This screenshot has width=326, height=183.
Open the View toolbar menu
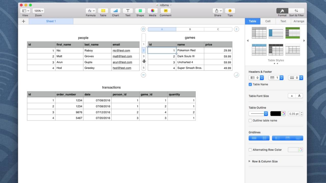coord(25,11)
